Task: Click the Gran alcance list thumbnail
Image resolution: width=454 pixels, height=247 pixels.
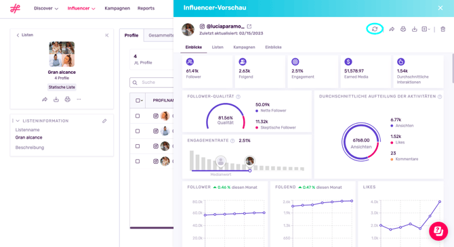Action: coord(62,54)
